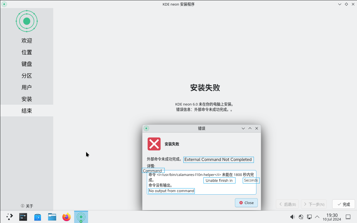Image resolution: width=357 pixels, height=223 pixels.
Task: Select the 安装 step in sidebar
Action: pyautogui.click(x=27, y=99)
